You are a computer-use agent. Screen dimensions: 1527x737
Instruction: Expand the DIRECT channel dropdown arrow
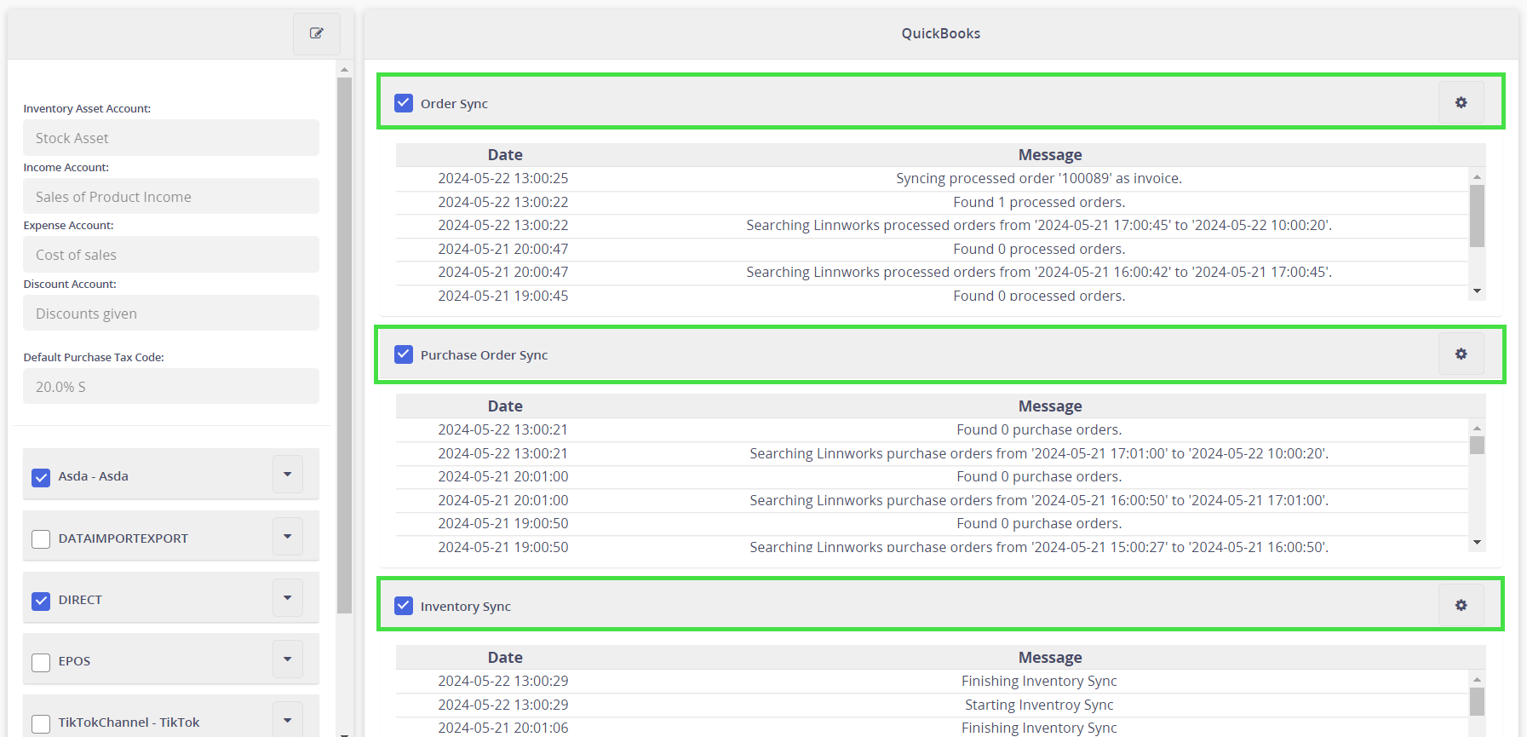(x=288, y=598)
